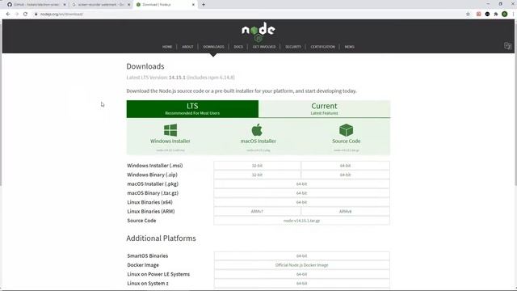Image resolution: width=517 pixels, height=291 pixels.
Task: Download Windows Binary (.zip) 32-bit
Action: tap(257, 175)
